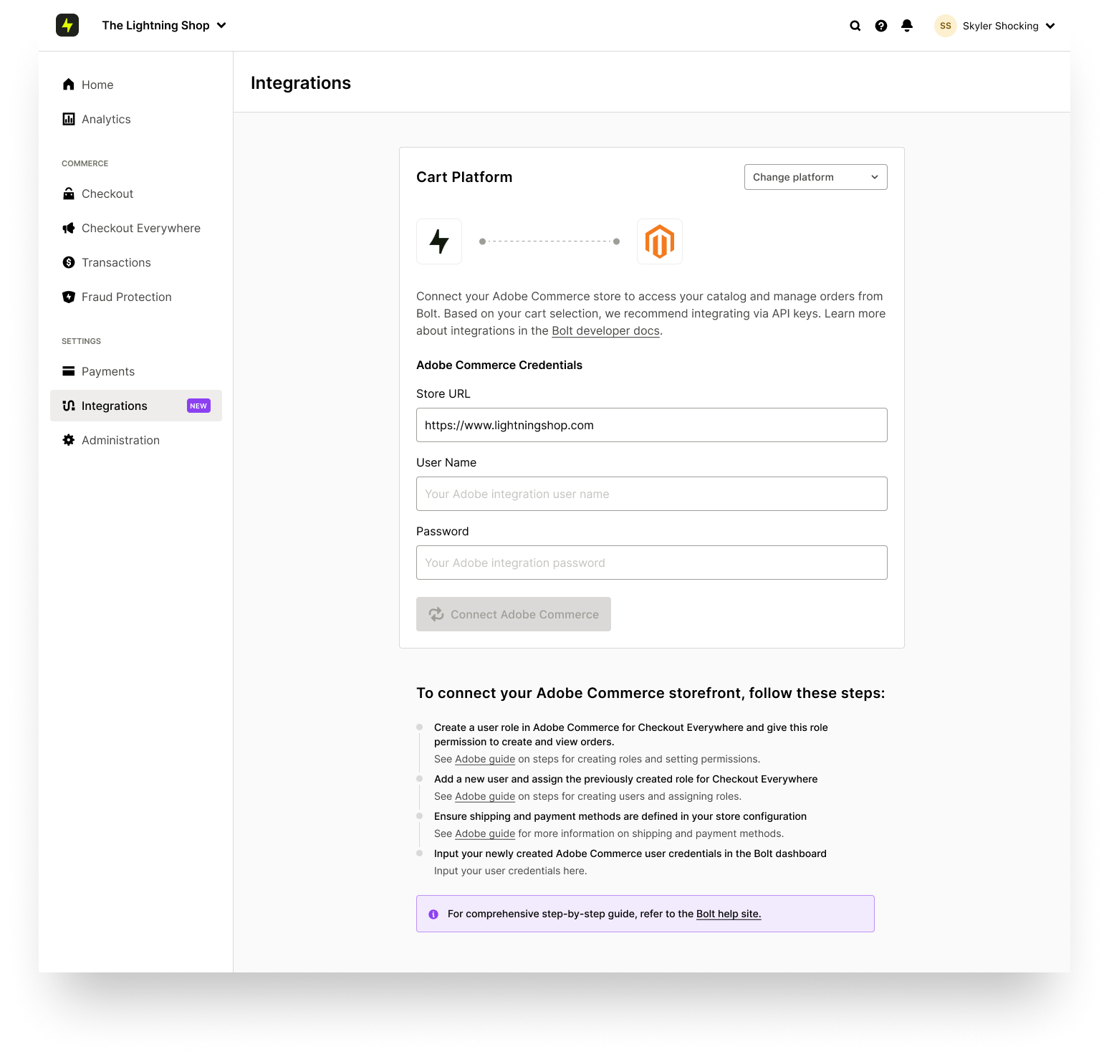Screen dimensions: 1109x1057
Task: Click the Administration gear icon
Action: (x=69, y=440)
